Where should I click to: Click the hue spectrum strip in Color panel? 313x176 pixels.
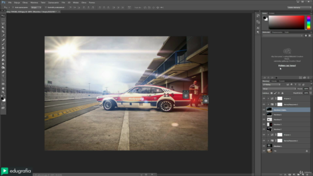(309, 22)
